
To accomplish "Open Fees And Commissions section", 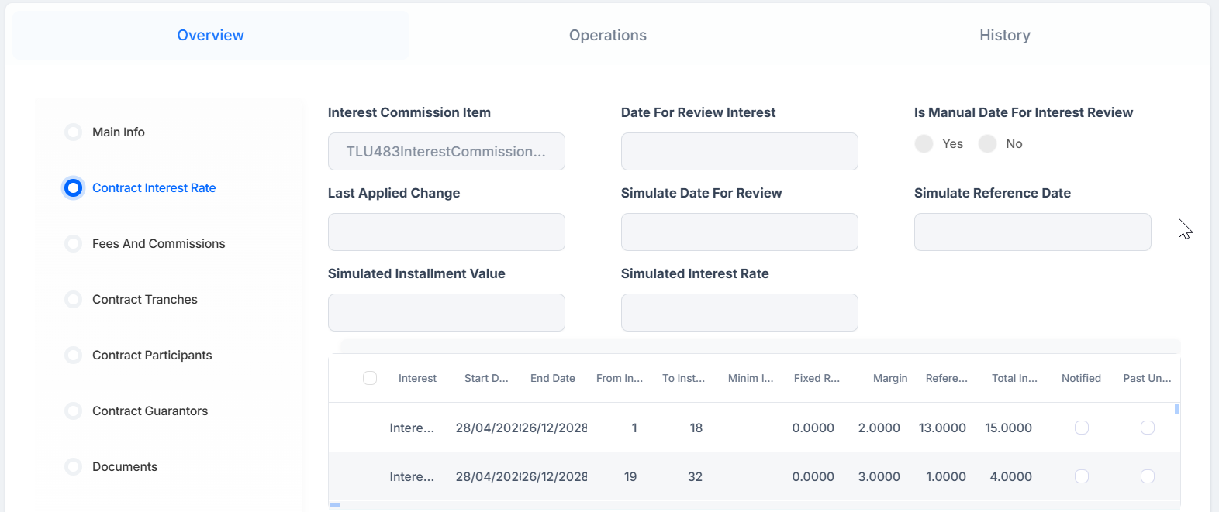I will 158,243.
